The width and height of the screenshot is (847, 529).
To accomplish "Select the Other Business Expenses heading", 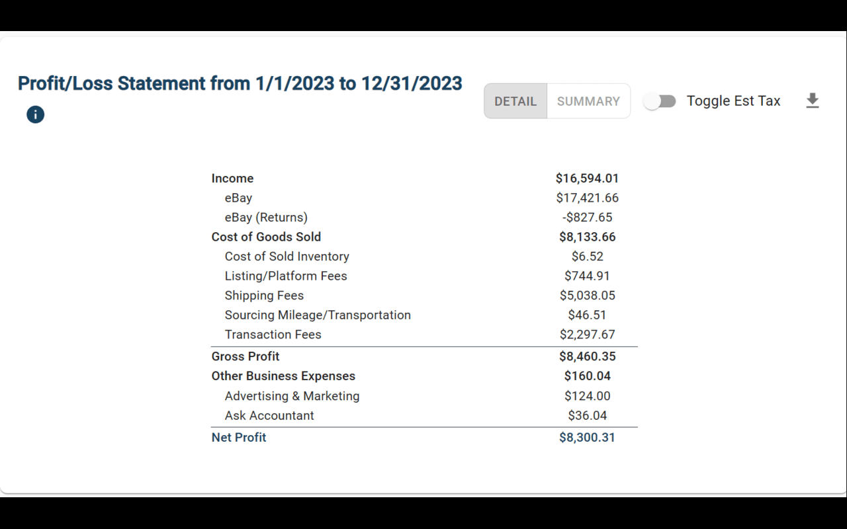I will pyautogui.click(x=283, y=376).
